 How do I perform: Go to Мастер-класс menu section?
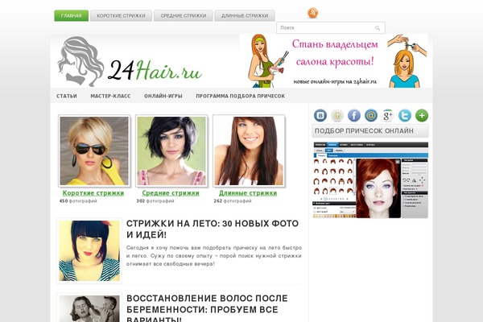click(x=110, y=96)
